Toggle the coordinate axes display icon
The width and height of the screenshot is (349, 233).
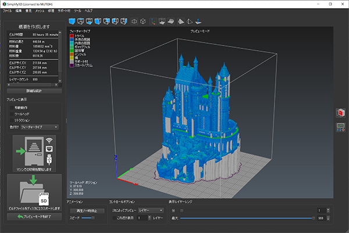[154, 22]
